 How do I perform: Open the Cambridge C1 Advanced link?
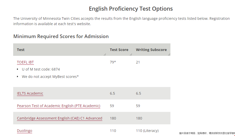tap(60, 118)
